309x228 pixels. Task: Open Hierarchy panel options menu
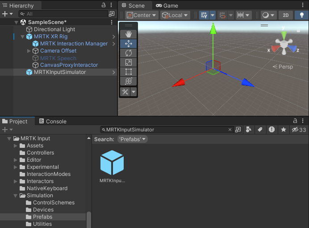tap(111, 5)
